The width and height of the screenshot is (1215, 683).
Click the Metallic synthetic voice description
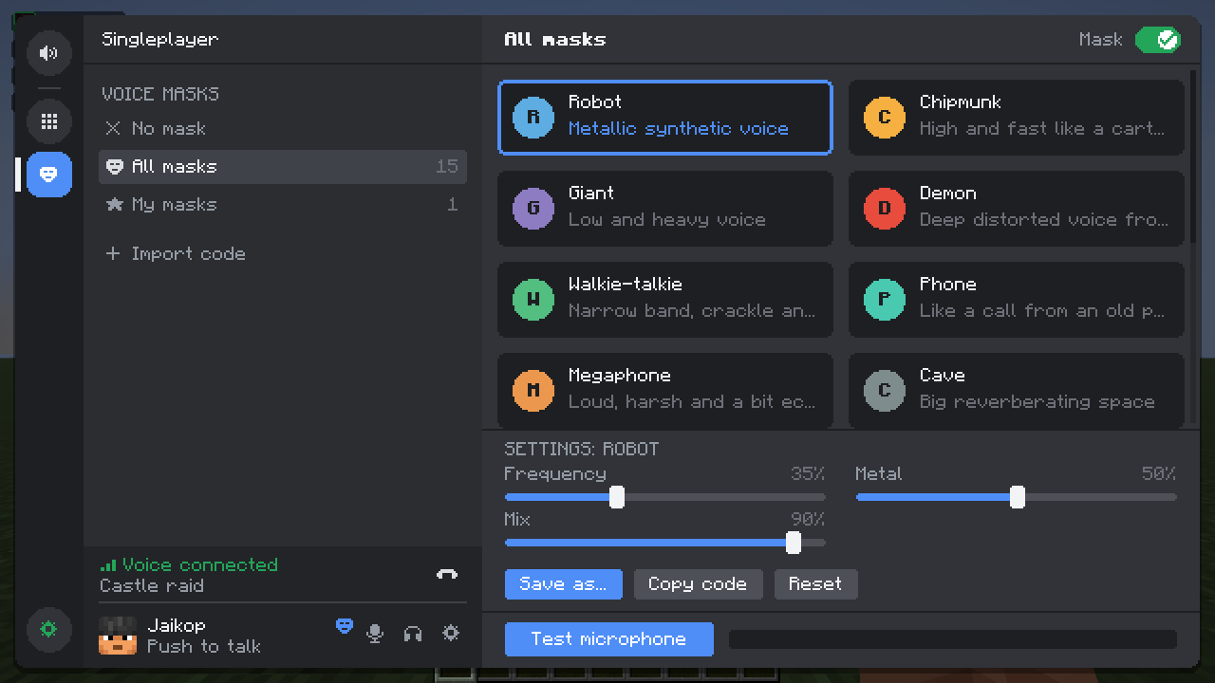(x=679, y=129)
